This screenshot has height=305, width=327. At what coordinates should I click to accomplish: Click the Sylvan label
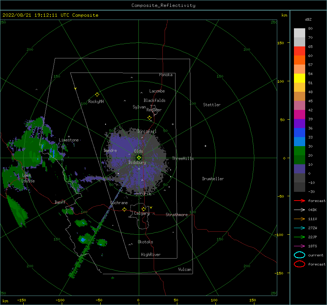click(x=139, y=107)
